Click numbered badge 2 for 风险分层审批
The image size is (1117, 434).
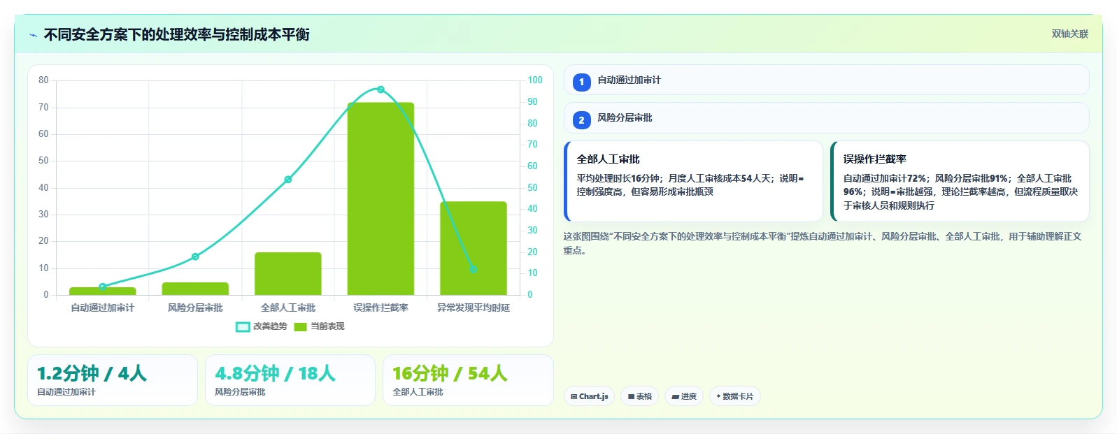click(581, 120)
